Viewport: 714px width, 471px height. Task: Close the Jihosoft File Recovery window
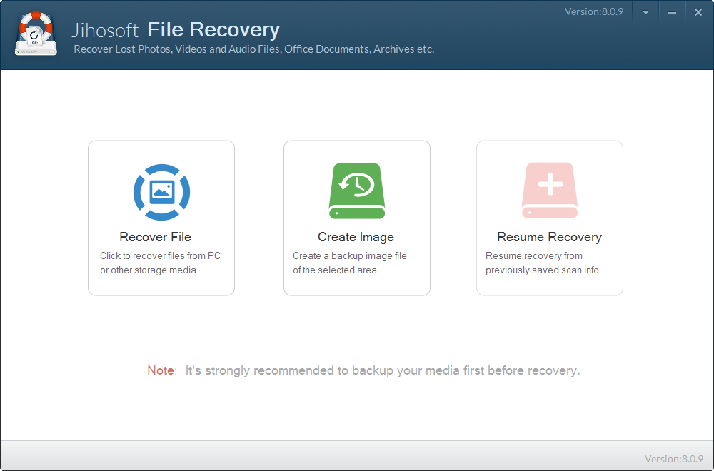698,12
